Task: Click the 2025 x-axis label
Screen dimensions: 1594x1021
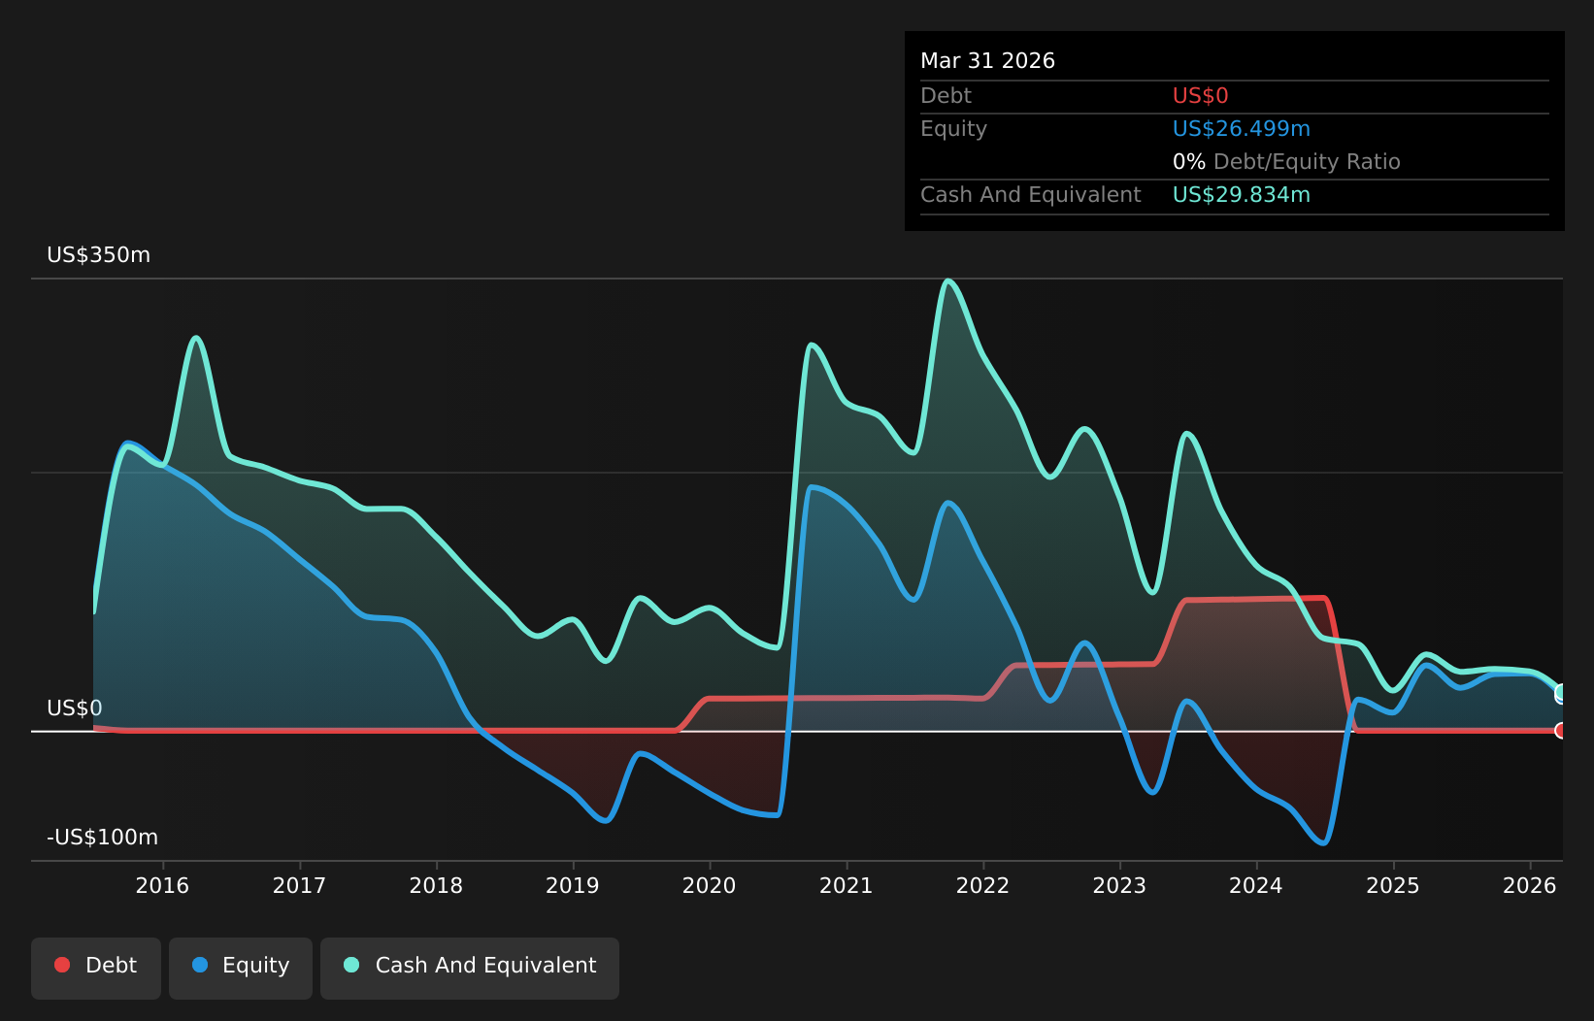Action: tap(1393, 885)
